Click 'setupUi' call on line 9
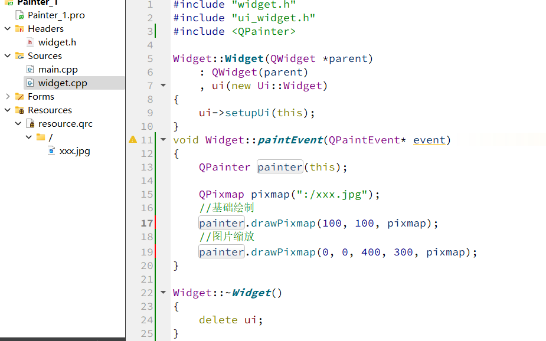Screen dimensions: 546x341 247,113
